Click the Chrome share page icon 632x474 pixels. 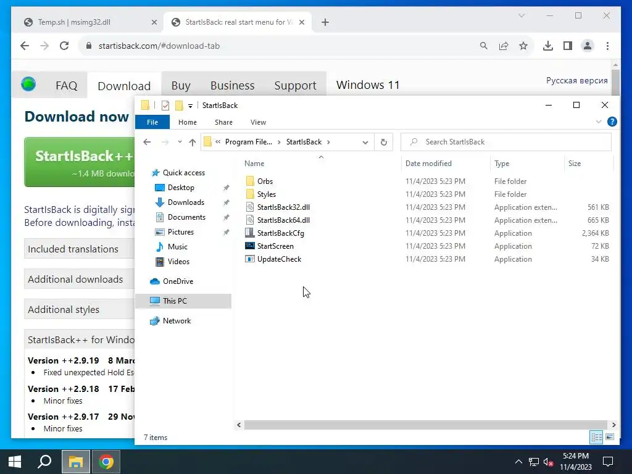[x=504, y=46]
